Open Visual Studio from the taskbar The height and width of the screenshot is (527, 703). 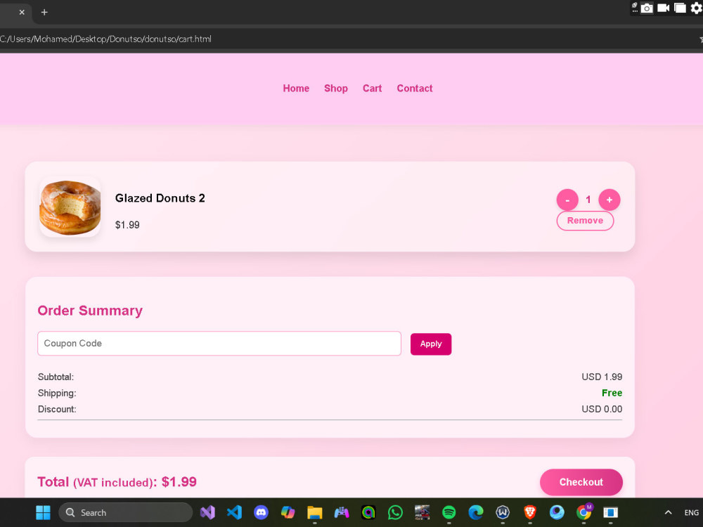click(x=207, y=512)
